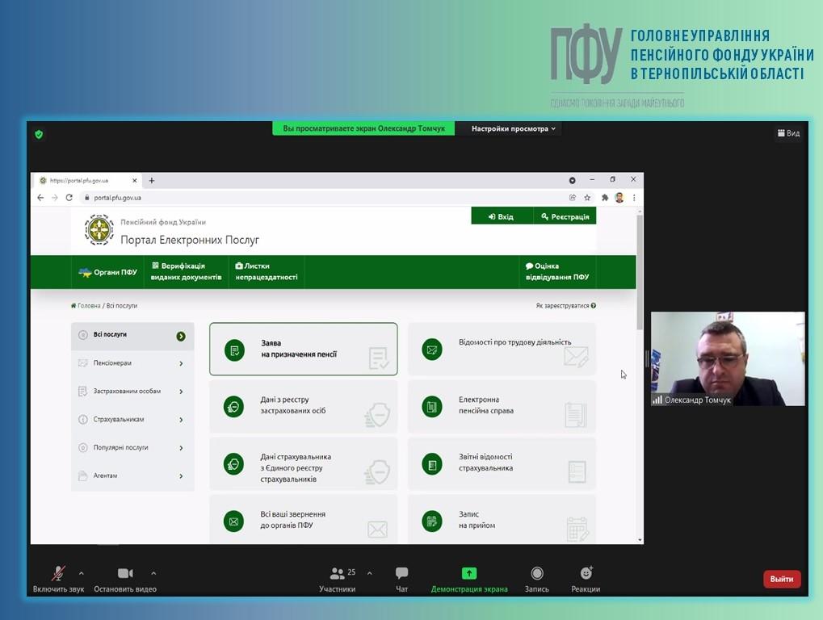Screen dimensions: 823x620
Task: Click the red Выйти button
Action: click(781, 579)
